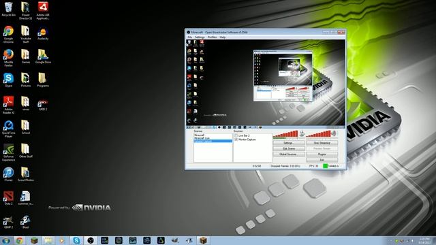
Task: Open the School folder on the desktop
Action: coord(26,127)
